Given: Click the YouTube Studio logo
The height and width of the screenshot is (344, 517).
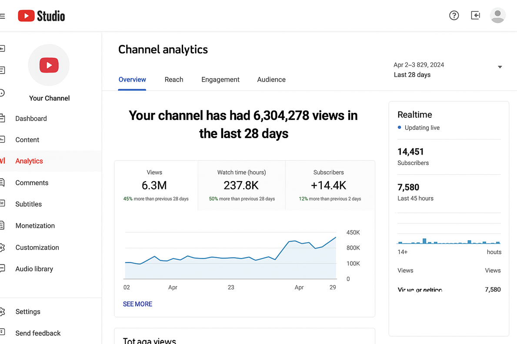Looking at the screenshot, I should click(41, 16).
